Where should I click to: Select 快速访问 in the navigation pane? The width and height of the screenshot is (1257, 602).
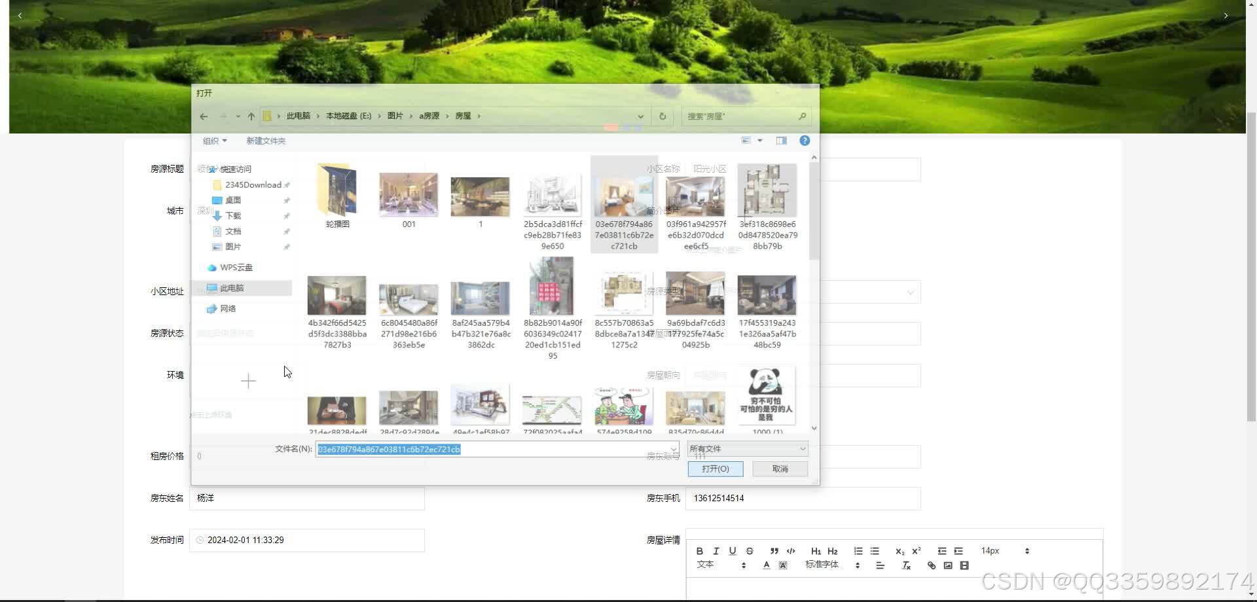coord(236,169)
